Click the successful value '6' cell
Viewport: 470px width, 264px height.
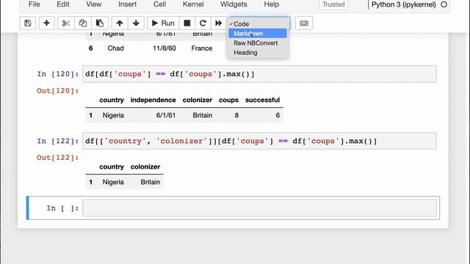pos(278,115)
